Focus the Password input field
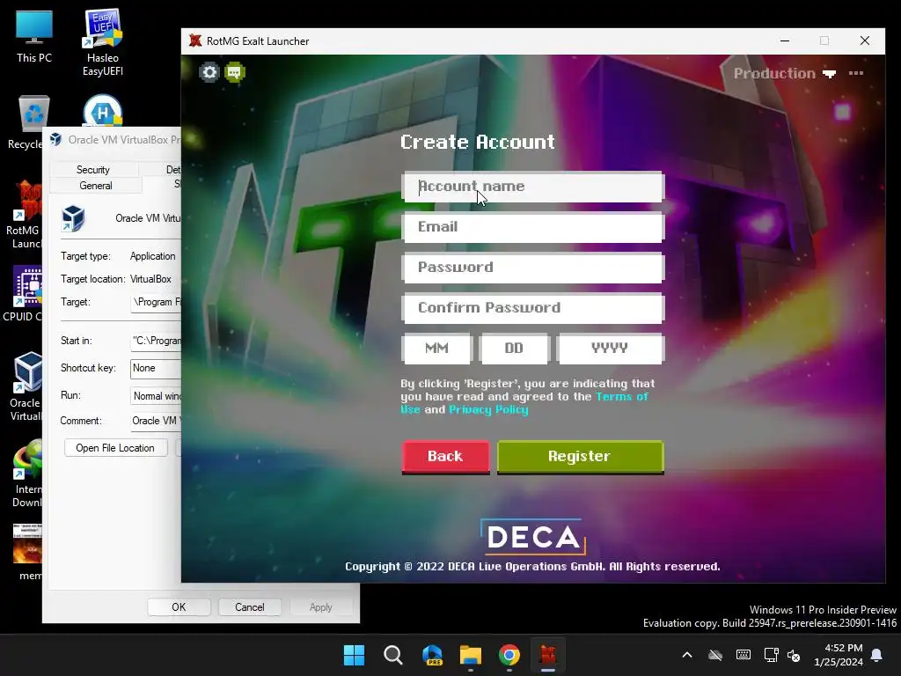 (533, 268)
